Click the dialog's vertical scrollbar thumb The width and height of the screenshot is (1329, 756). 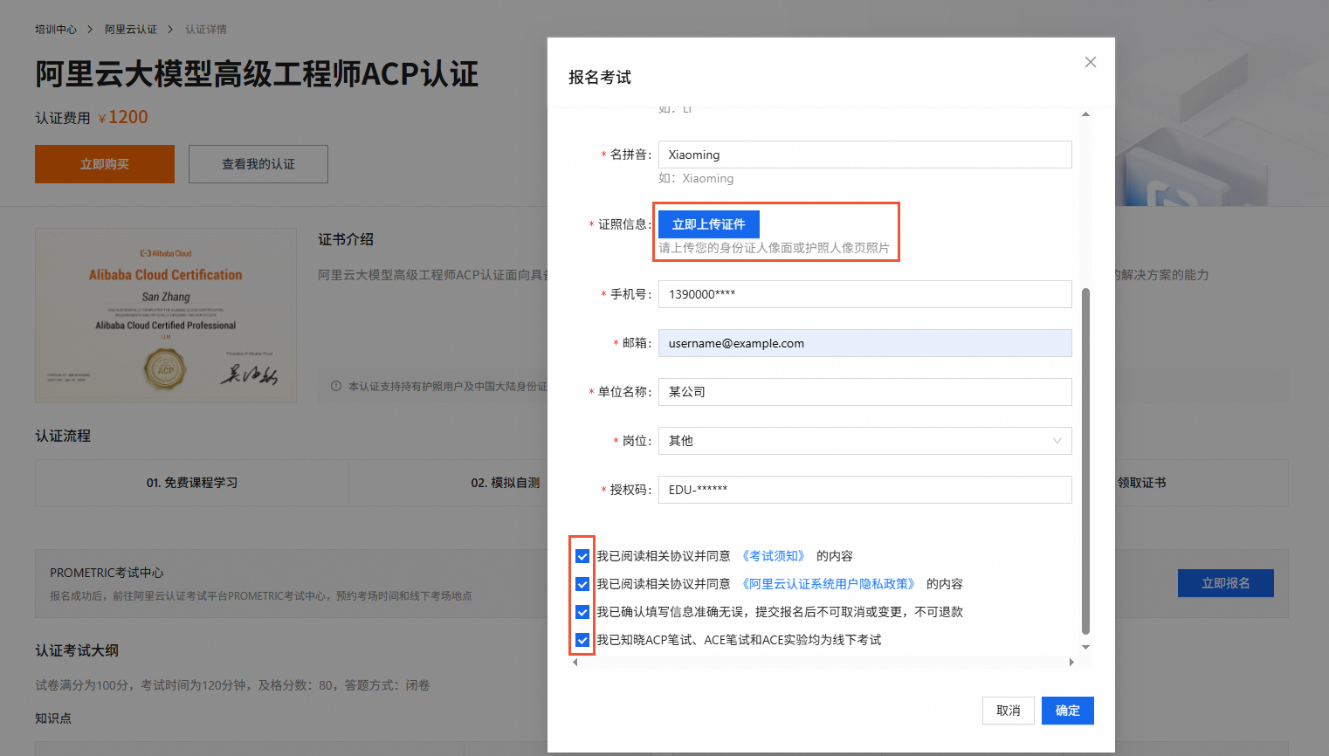(1085, 461)
